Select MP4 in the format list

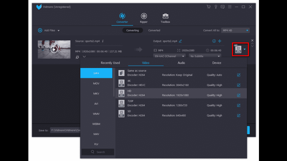pos(96,73)
